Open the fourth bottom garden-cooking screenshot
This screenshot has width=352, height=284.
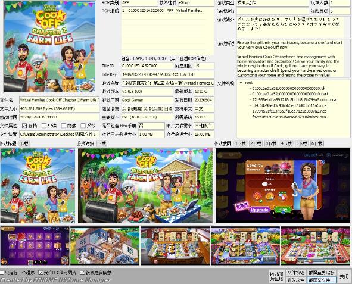pos(245,246)
